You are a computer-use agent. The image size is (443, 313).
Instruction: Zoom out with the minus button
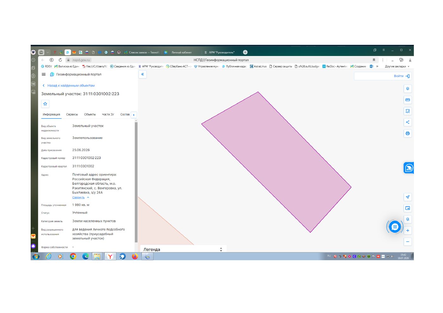click(408, 242)
